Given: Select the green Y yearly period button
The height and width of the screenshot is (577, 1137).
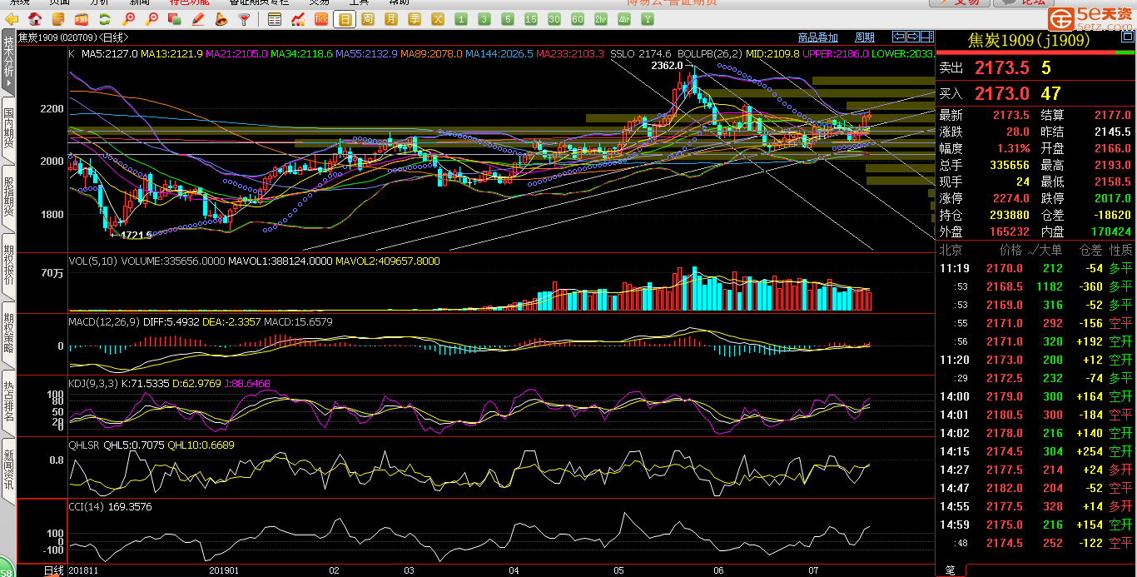Looking at the screenshot, I should click(x=648, y=19).
